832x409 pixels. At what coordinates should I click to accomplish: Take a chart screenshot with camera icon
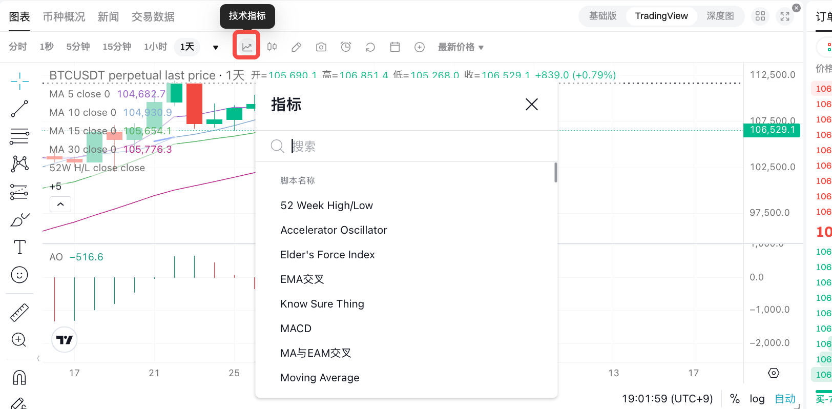pos(321,47)
